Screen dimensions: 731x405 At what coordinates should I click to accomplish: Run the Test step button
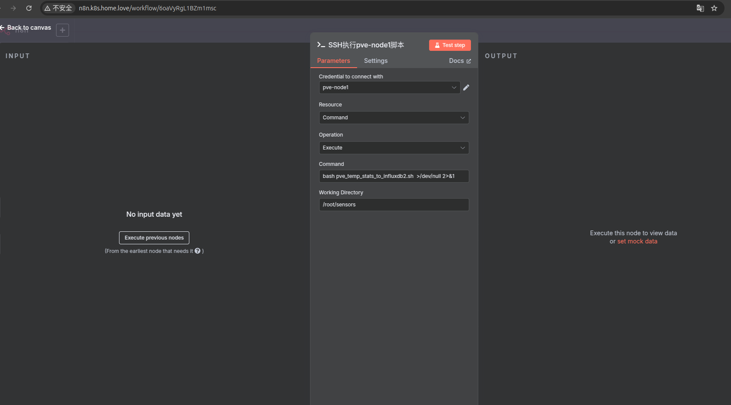tap(450, 45)
